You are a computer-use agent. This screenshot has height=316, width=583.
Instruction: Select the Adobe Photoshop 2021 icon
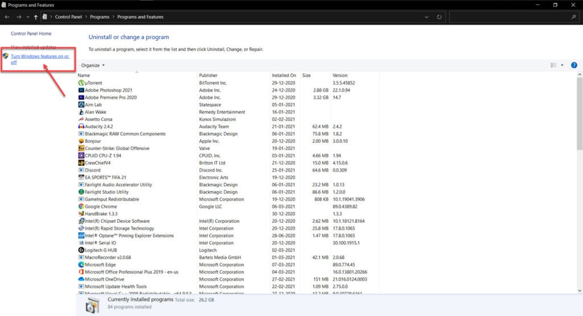(81, 90)
